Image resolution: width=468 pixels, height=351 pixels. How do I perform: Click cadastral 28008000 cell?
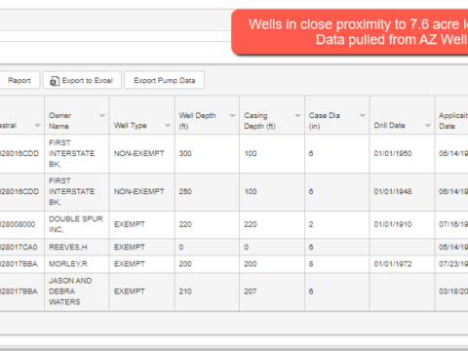22,224
